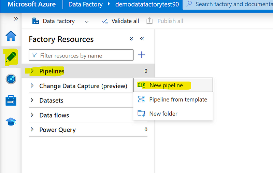Expand Change Data Capture (preview) arrow
Screen dimensions: 273x173
coord(32,85)
